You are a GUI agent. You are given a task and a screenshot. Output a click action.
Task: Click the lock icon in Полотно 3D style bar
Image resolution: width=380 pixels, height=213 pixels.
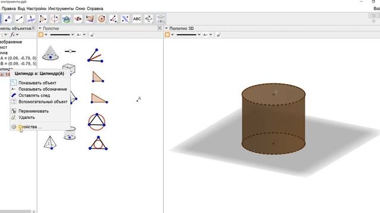tap(218, 35)
